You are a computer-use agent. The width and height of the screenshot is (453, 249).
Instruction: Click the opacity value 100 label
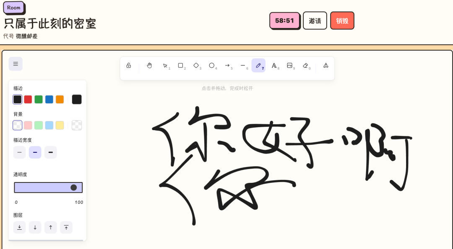[x=79, y=202]
